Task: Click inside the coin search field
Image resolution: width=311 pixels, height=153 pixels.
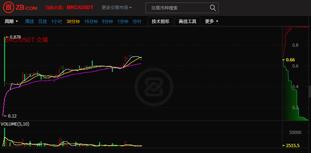Action: (182, 8)
